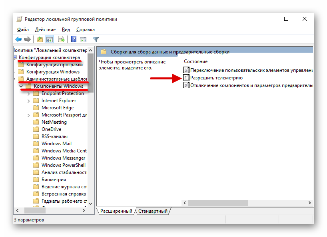This screenshot has width=327, height=237.
Task: Expand the Endpoint Protection folder
Action: [x=28, y=93]
